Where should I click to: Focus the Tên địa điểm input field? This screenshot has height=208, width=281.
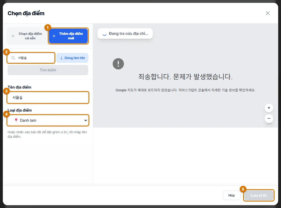click(48, 98)
